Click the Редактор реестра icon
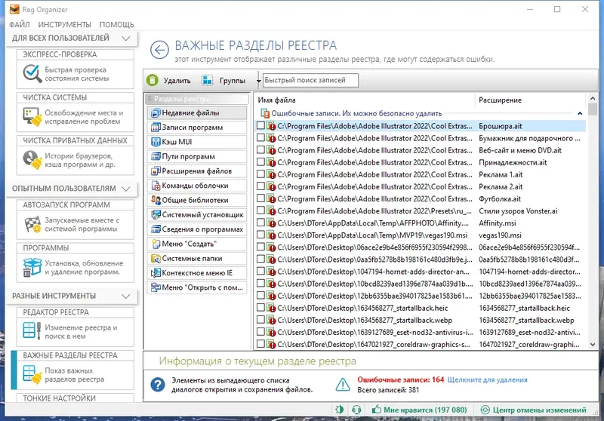 (x=32, y=331)
